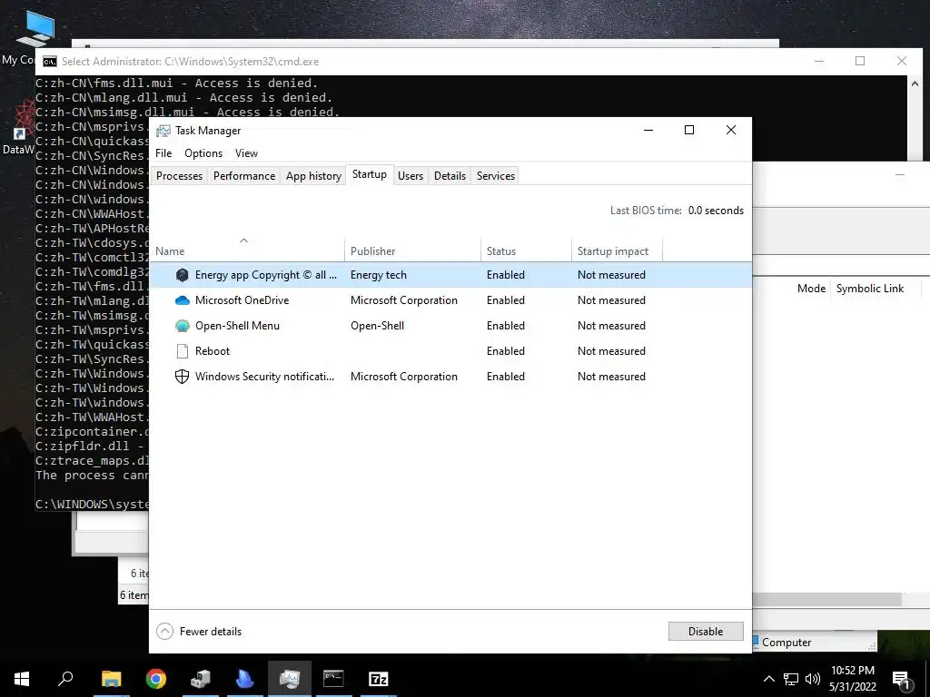Sort by the Publisher column header
This screenshot has width=930, height=697.
(x=412, y=251)
